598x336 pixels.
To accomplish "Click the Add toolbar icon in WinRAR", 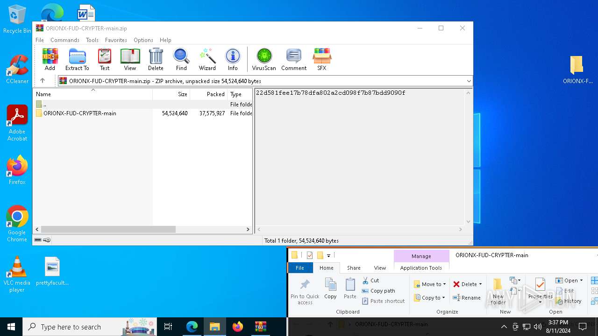I will [50, 59].
